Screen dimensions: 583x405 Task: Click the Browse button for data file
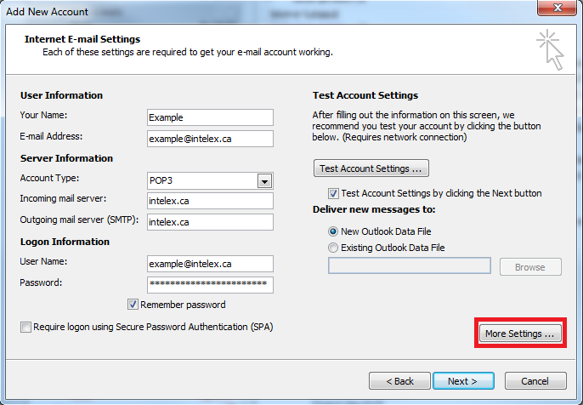[x=530, y=267]
